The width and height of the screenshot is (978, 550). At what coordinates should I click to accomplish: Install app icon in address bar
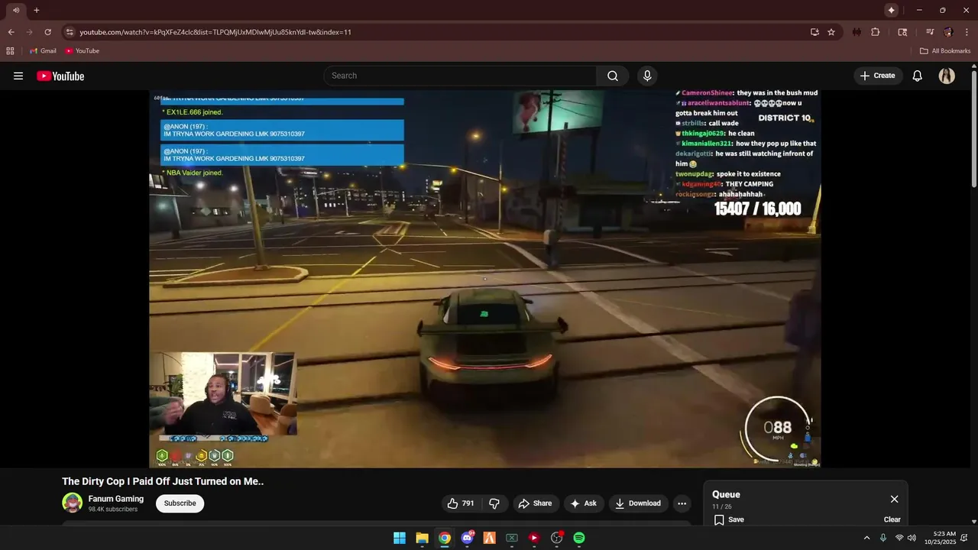point(814,32)
